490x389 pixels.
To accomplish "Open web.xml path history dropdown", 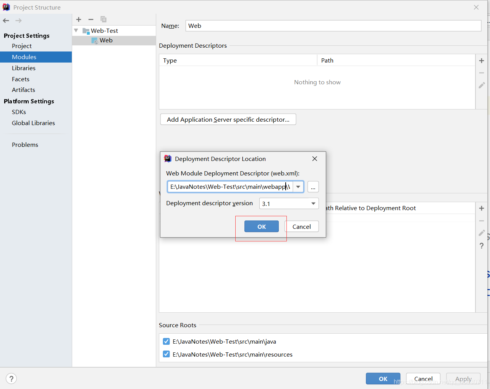I will [298, 187].
